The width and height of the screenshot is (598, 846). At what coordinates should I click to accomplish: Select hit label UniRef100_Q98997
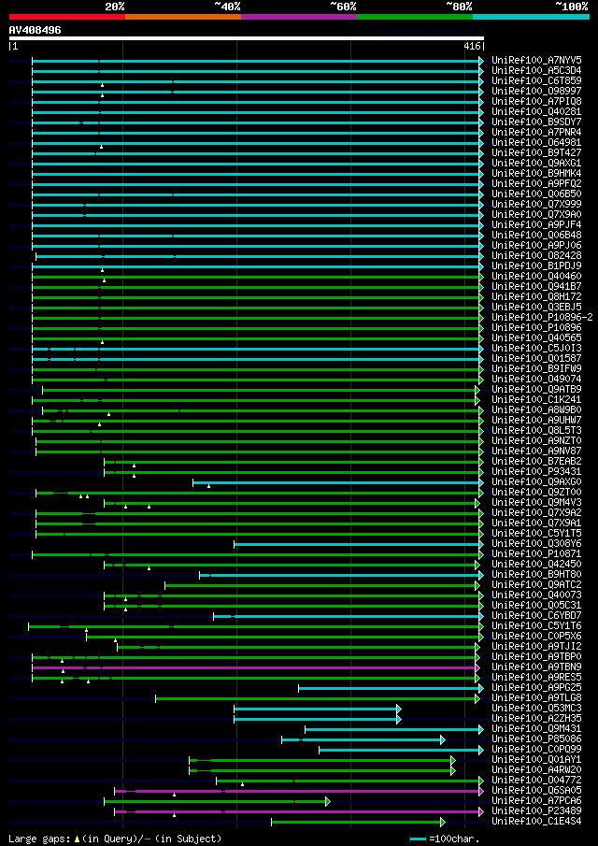tap(536, 91)
